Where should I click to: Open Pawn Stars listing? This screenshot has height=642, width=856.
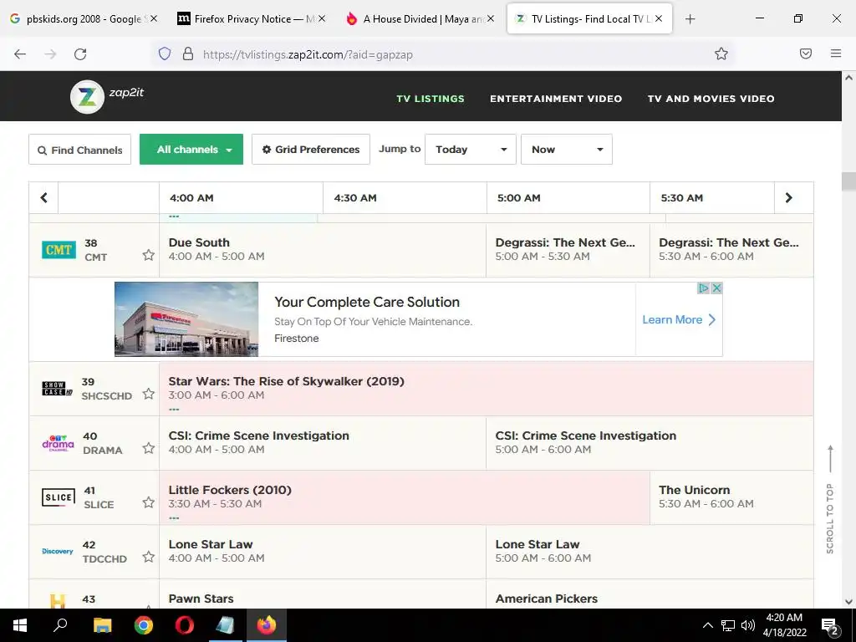pos(323,594)
